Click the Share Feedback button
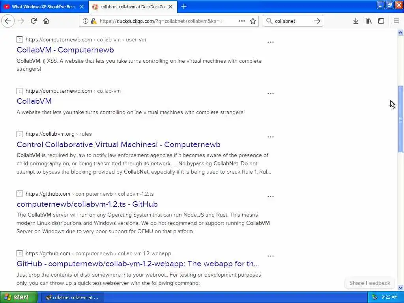The width and height of the screenshot is (404, 303). pos(370,283)
